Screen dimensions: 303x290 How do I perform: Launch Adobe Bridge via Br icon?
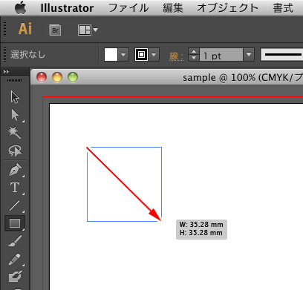[55, 30]
